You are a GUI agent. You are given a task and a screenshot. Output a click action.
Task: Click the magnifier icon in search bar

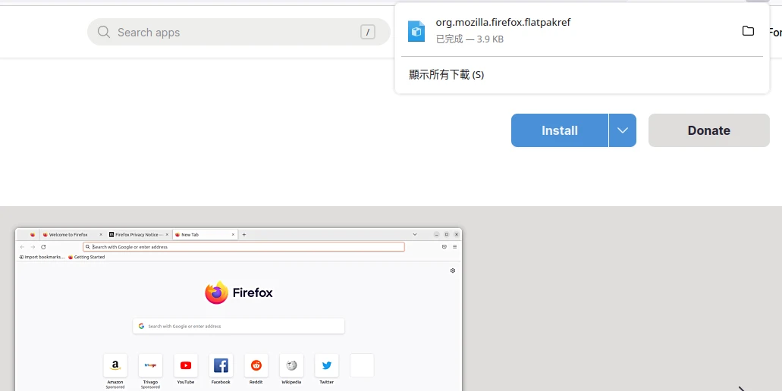pyautogui.click(x=104, y=33)
